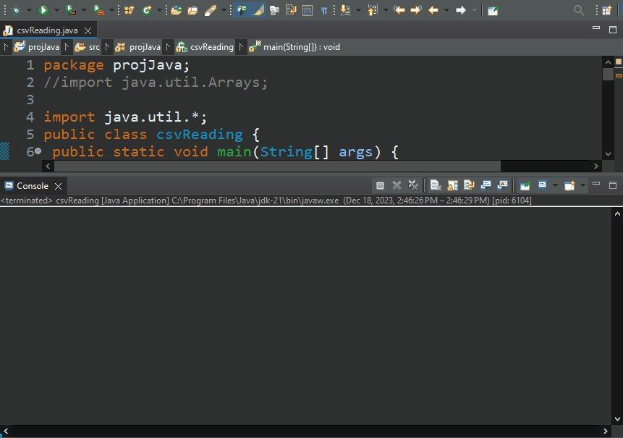Viewport: 623px width, 438px height.
Task: Click src folder in breadcrumb
Action: 87,47
